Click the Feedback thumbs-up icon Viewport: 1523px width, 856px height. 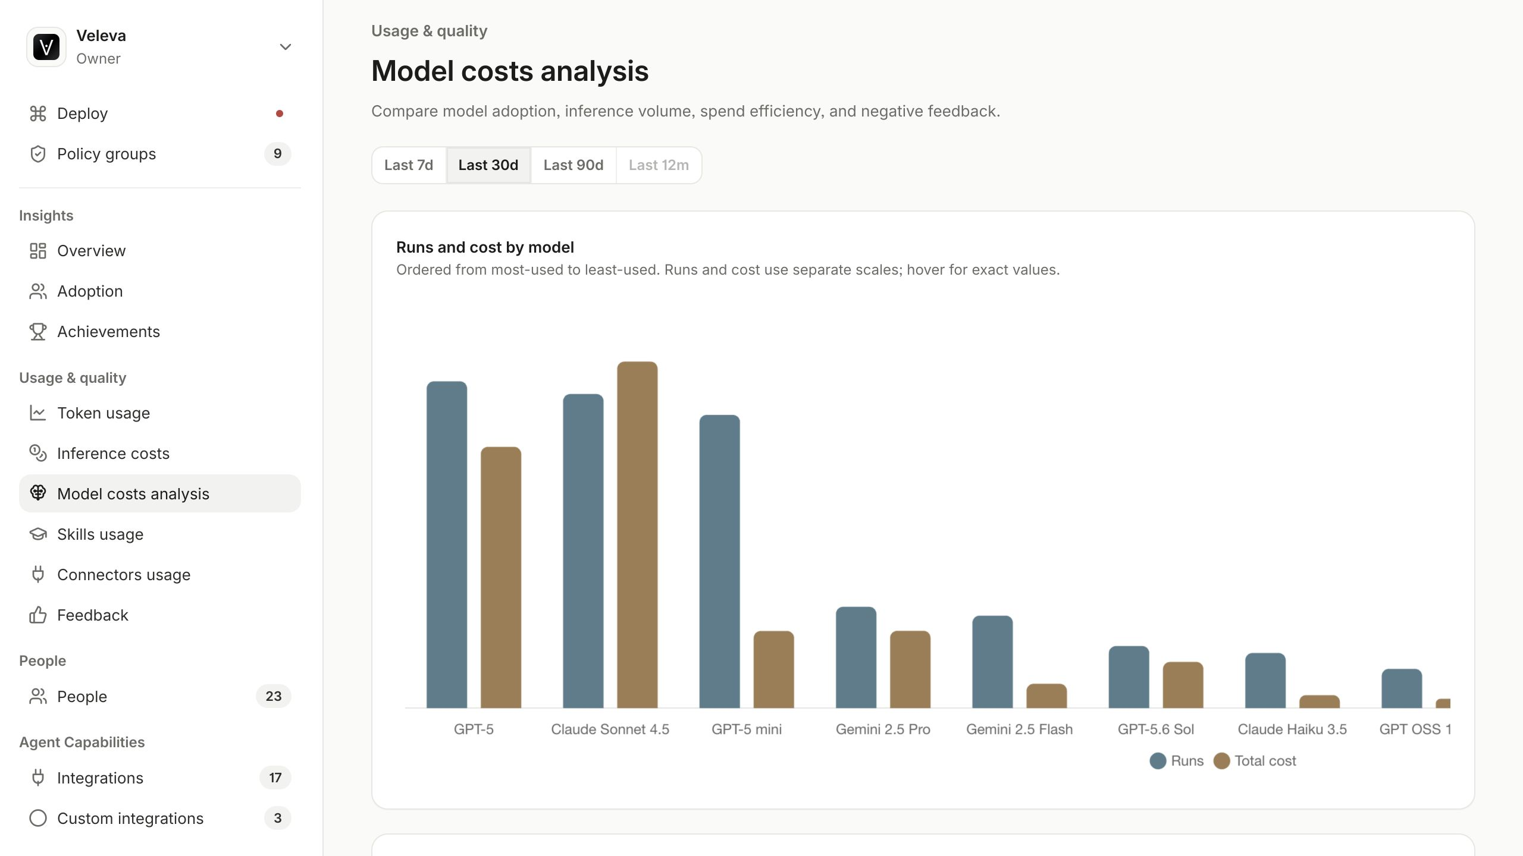click(38, 615)
